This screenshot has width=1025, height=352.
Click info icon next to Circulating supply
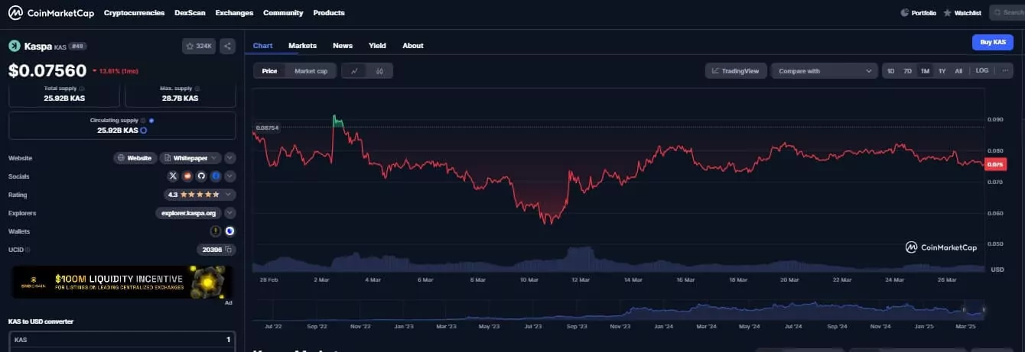click(143, 121)
